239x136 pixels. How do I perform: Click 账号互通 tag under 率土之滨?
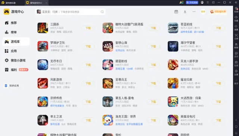pyautogui.click(x=55, y=124)
